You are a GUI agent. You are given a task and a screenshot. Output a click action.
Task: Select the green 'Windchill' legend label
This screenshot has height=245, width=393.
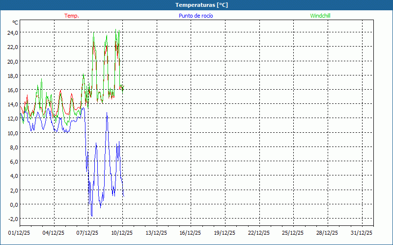320,16
